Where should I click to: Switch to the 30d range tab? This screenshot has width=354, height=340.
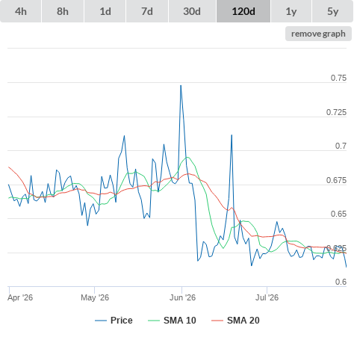click(192, 11)
